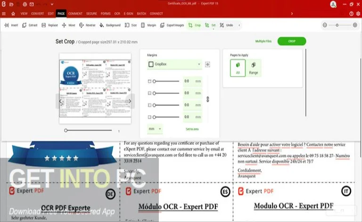
Task: Click the Expert PDF logo icon in title bar
Action: [4, 4]
